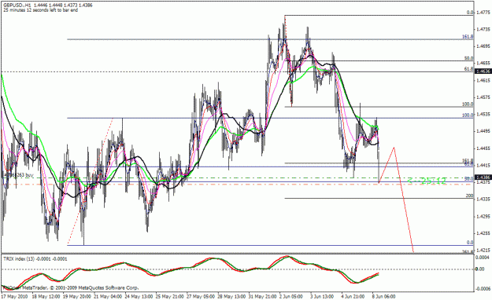This screenshot has height=300, width=492.
Task: Click the 1.4615 price axis label
Action: (483, 80)
